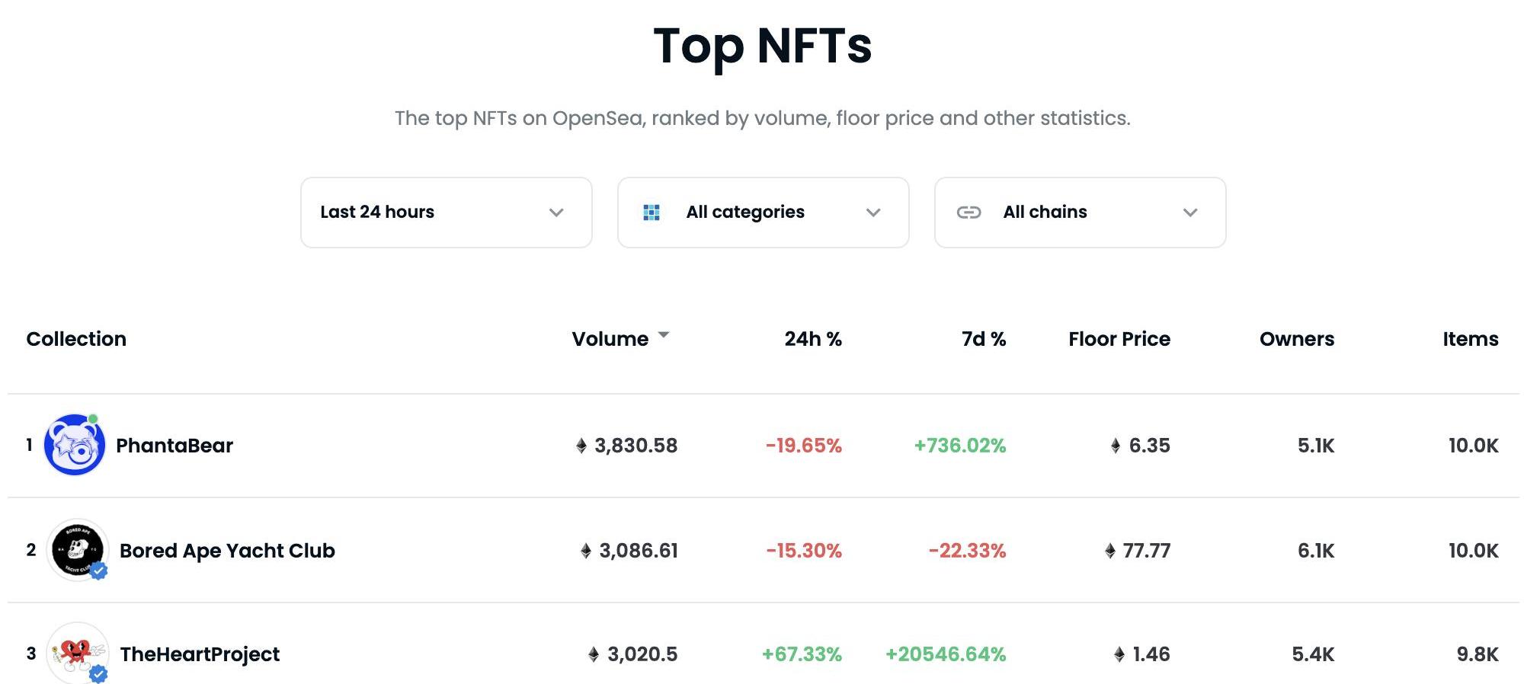Click the Bored Ape Yacht Club logo
Viewport: 1524px width, 684px height.
click(77, 550)
